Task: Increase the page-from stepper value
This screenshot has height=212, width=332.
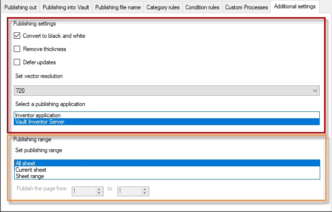Action: pos(99,188)
